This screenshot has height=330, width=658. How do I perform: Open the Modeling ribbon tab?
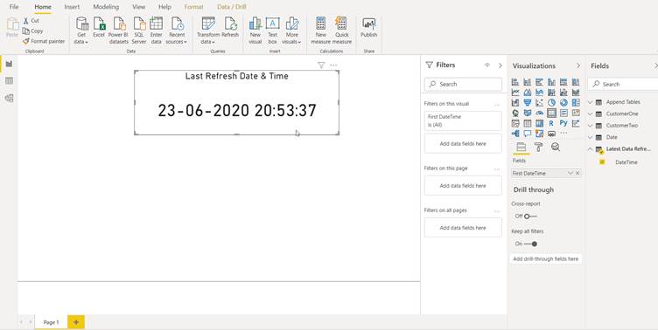point(106,7)
